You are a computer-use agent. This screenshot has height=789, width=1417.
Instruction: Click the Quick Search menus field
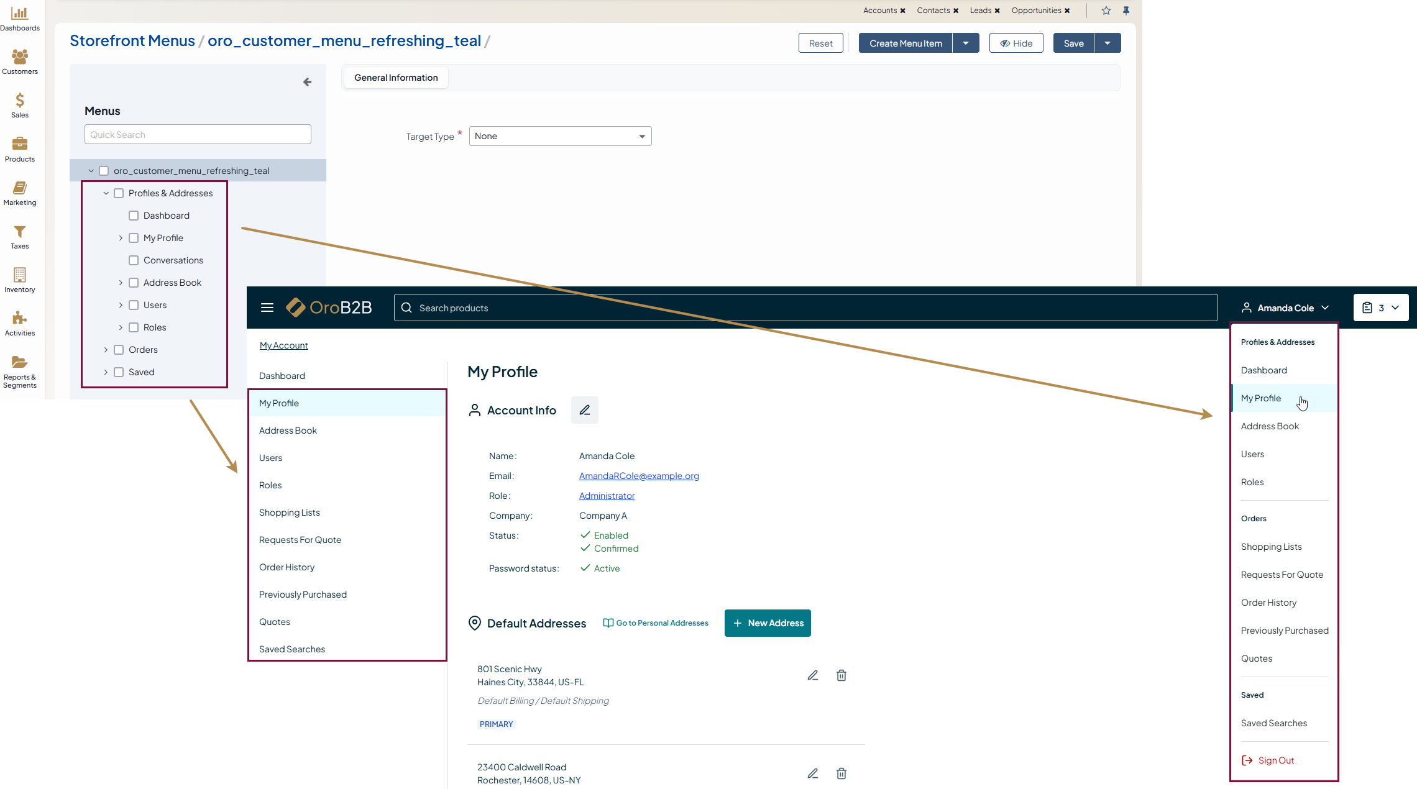198,135
